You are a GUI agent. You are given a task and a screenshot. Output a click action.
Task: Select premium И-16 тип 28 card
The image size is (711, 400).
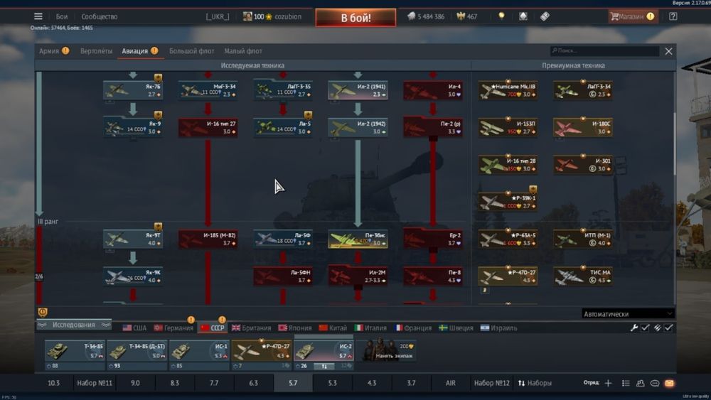point(508,164)
